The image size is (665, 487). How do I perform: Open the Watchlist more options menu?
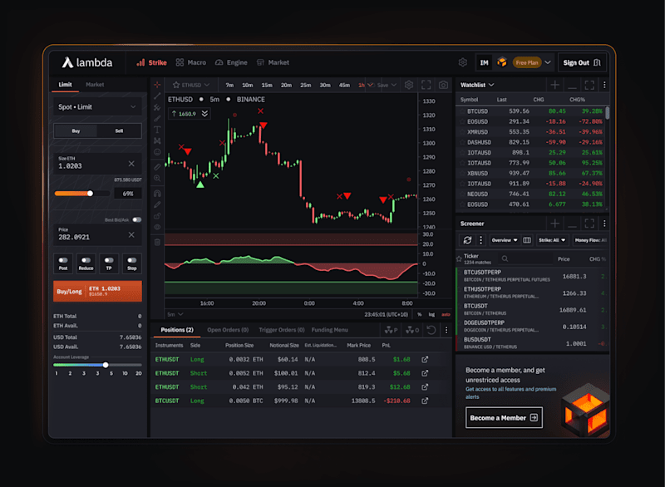pyautogui.click(x=604, y=85)
